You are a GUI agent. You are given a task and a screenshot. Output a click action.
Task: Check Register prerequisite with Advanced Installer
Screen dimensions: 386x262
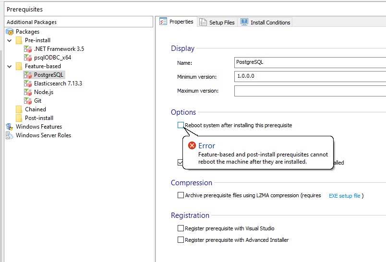coord(181,239)
